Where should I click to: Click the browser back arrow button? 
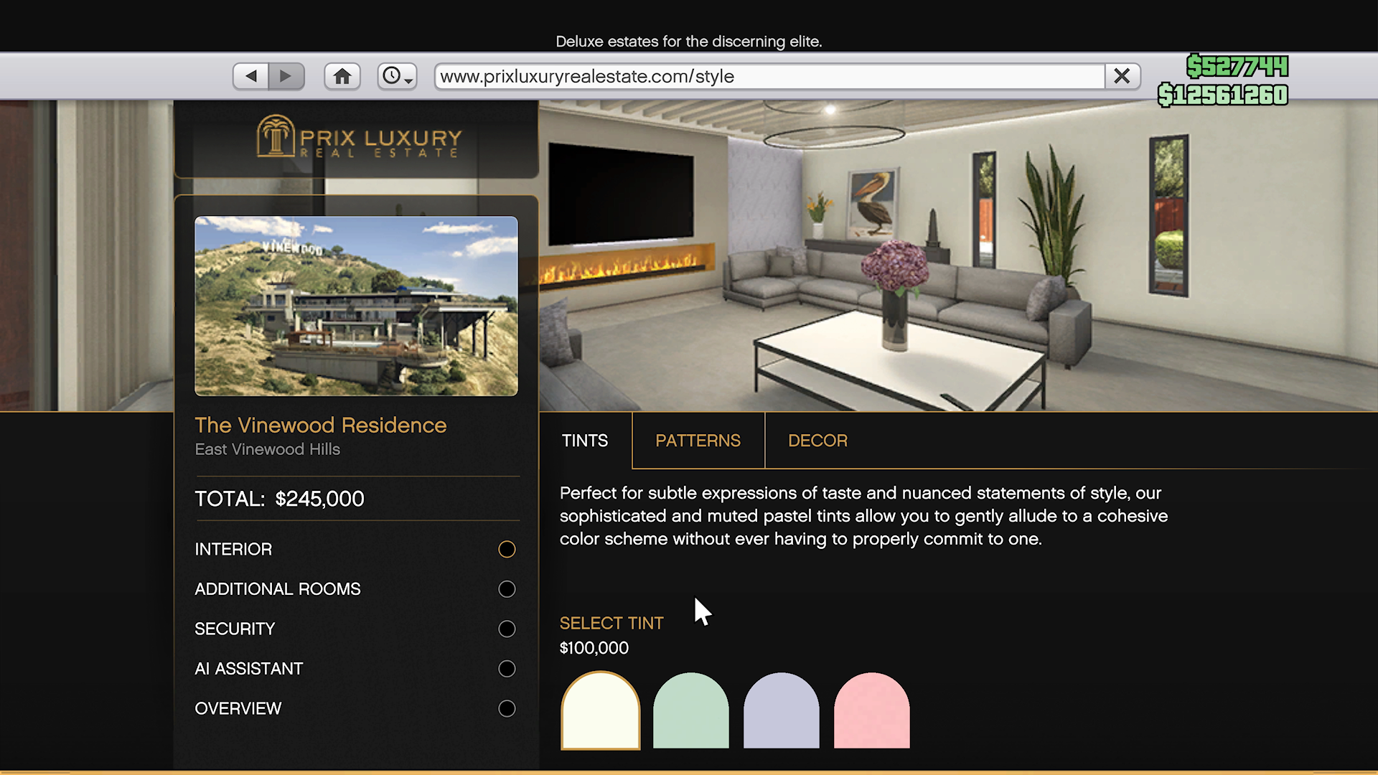tap(251, 76)
